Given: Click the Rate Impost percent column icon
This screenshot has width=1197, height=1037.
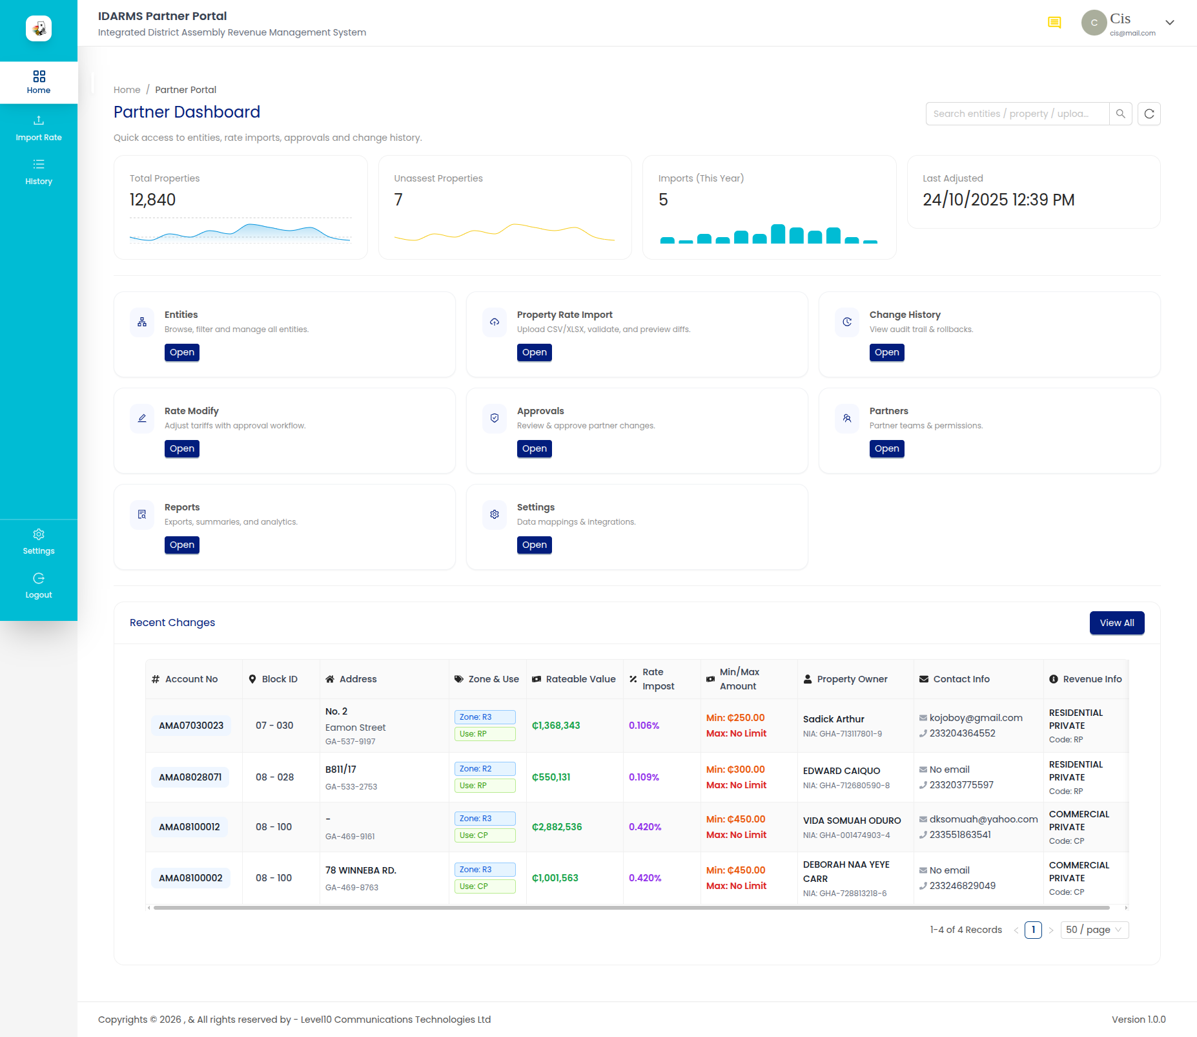Looking at the screenshot, I should coord(633,679).
